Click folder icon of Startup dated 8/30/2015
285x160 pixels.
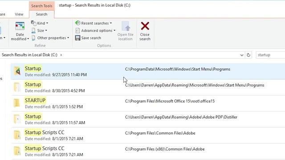click(x=17, y=87)
